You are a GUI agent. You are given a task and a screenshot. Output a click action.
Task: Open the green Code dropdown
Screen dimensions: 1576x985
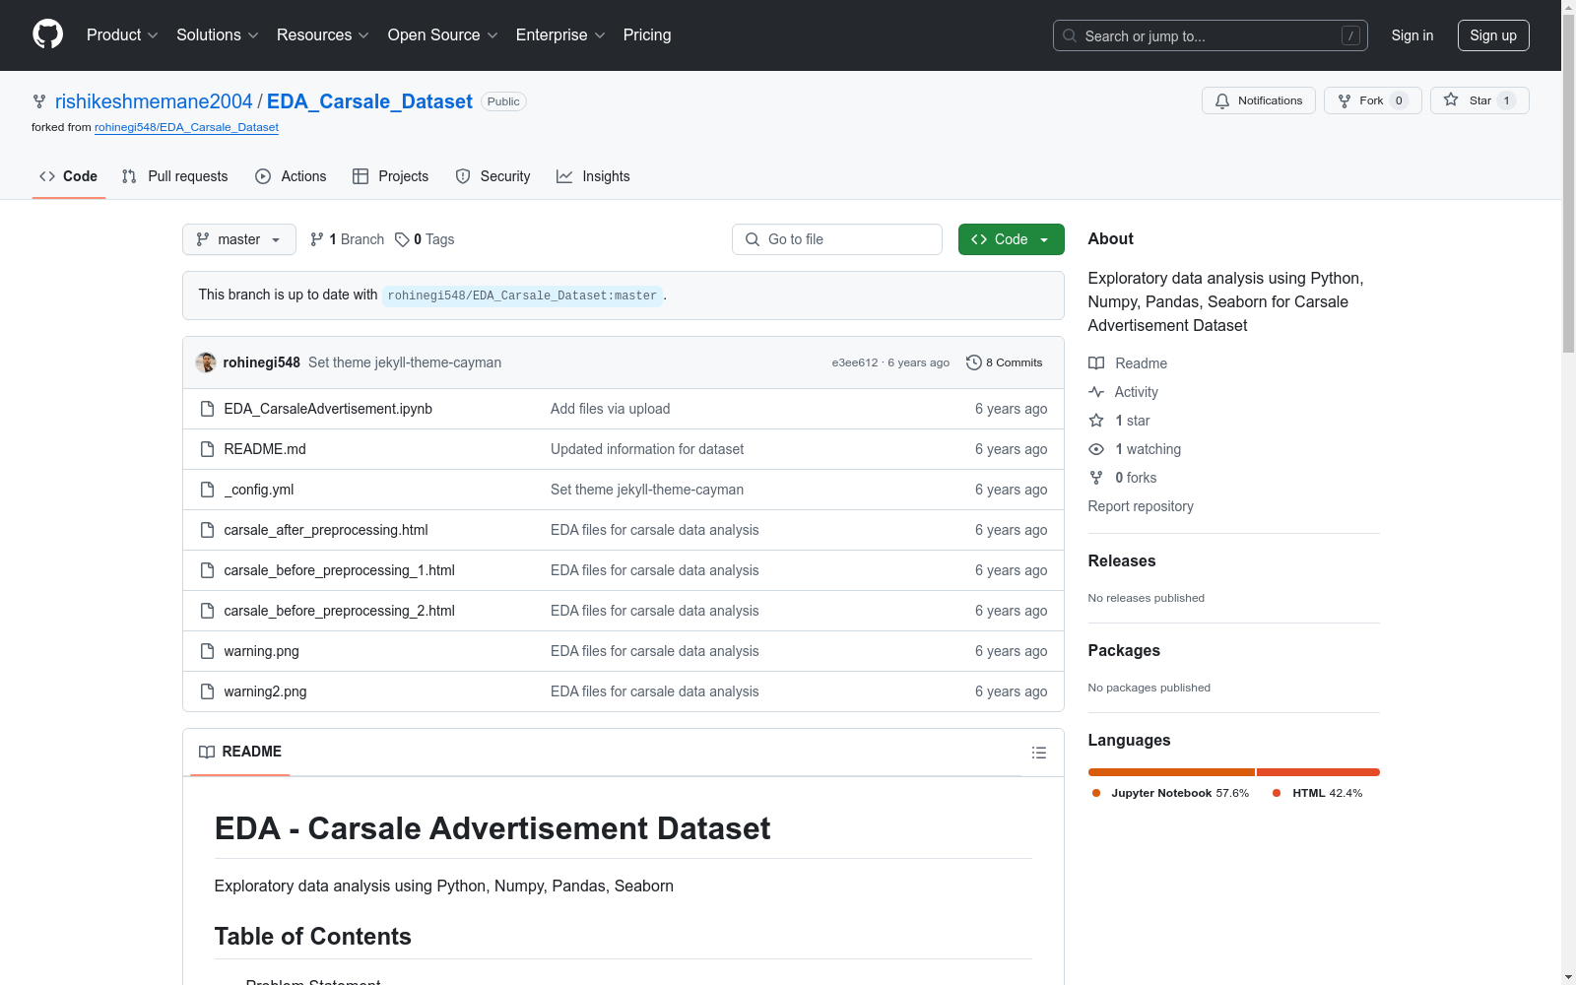(x=1012, y=239)
